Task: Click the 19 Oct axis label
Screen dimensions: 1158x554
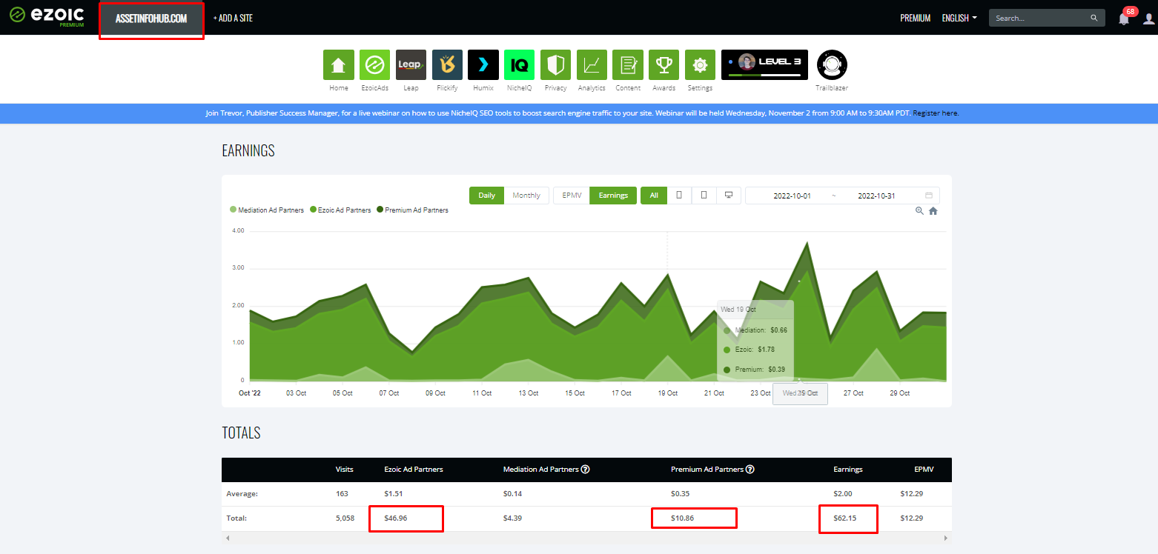Action: [667, 393]
